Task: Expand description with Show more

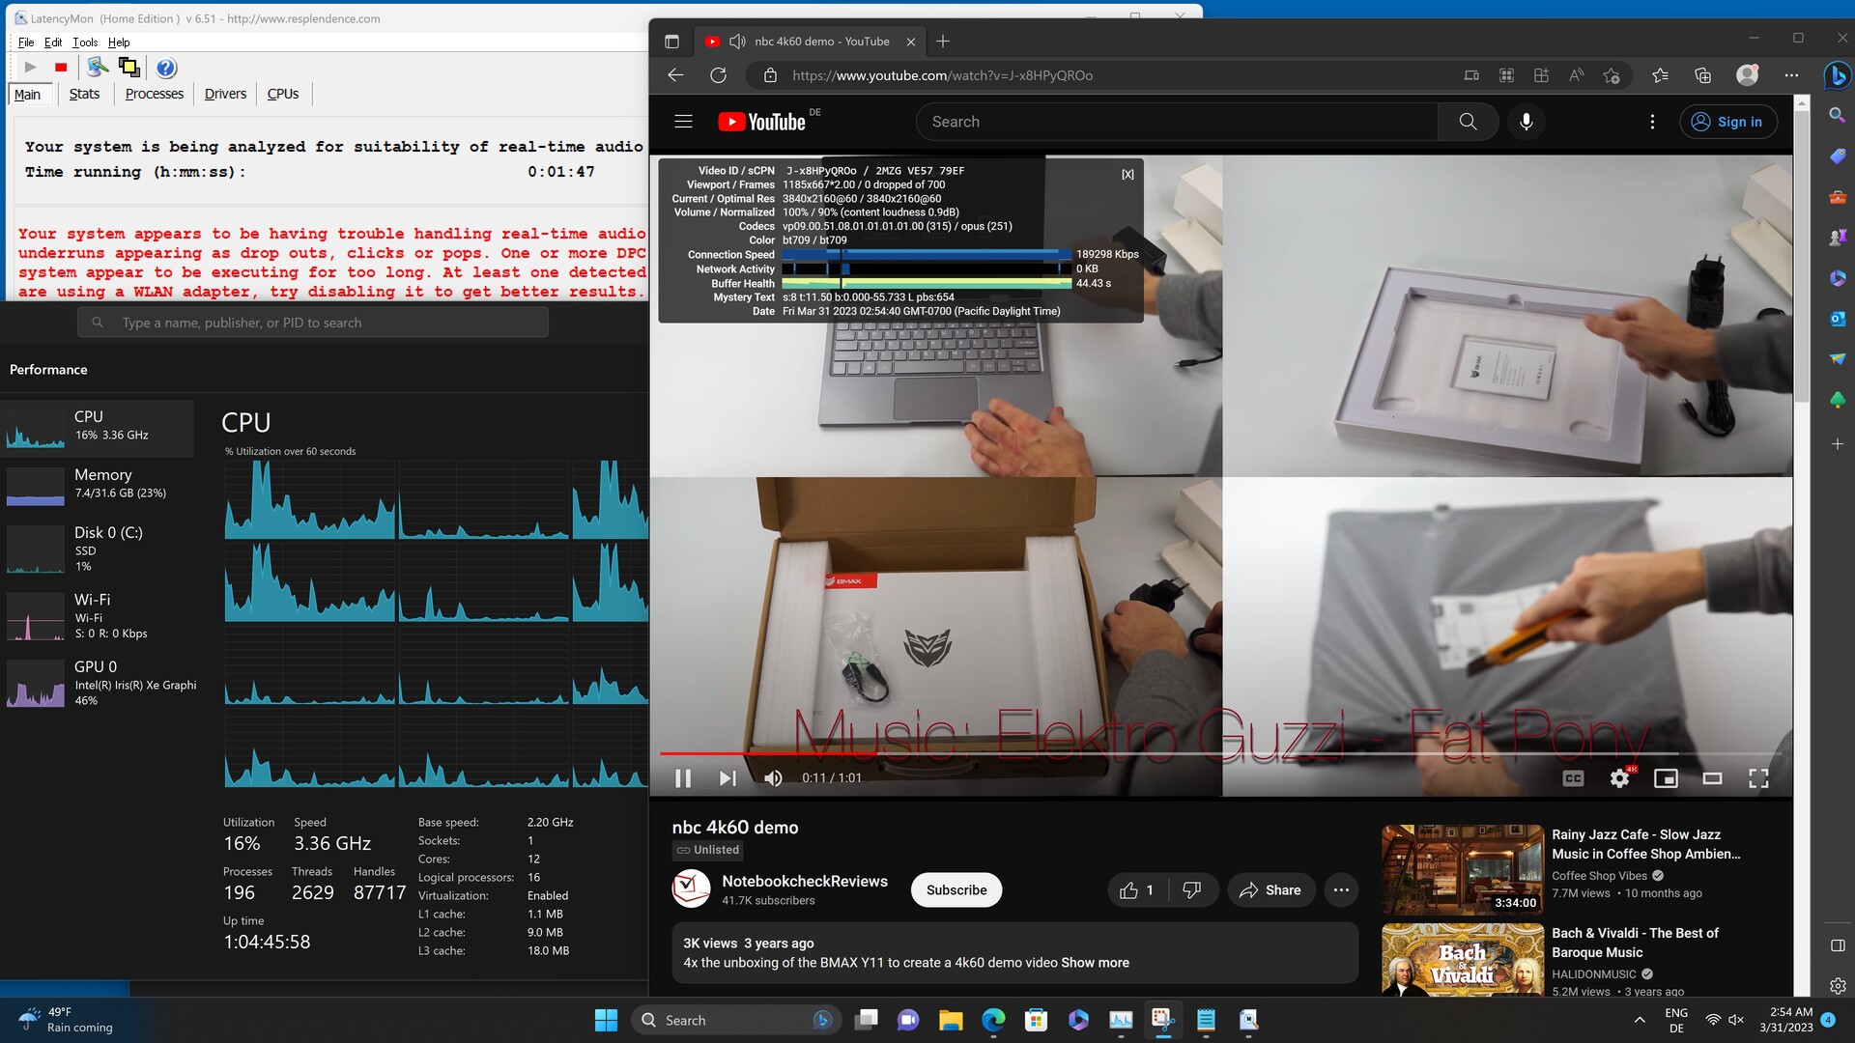Action: point(1095,963)
